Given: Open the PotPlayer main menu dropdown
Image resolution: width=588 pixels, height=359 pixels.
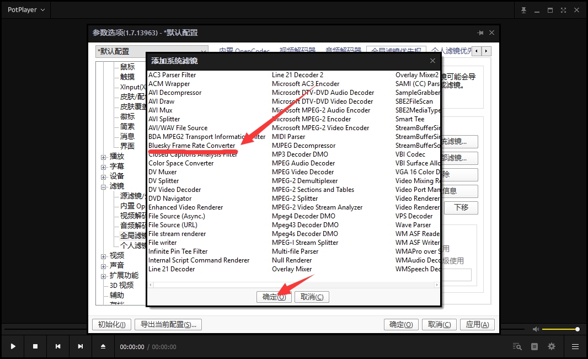Looking at the screenshot, I should coord(26,10).
